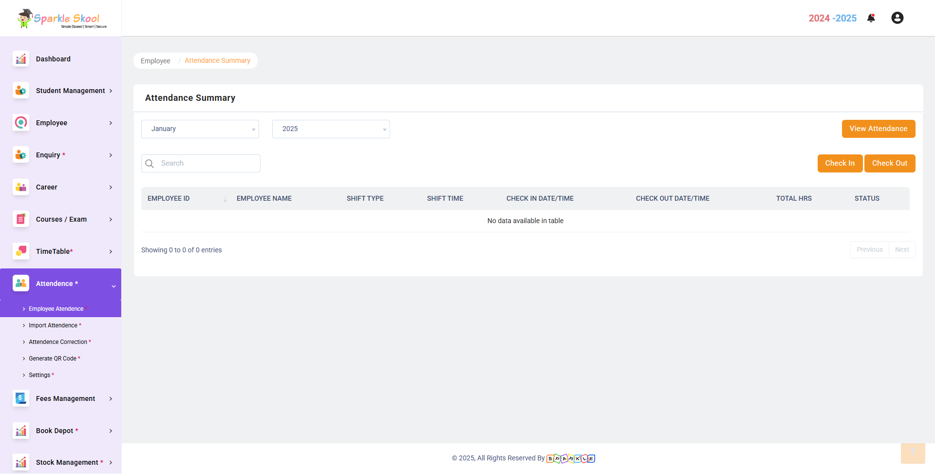Expand the Student Management menu
This screenshot has height=474, width=935.
click(x=71, y=91)
